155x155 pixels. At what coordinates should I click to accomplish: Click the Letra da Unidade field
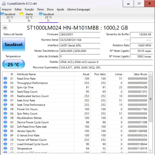click(x=80, y=56)
